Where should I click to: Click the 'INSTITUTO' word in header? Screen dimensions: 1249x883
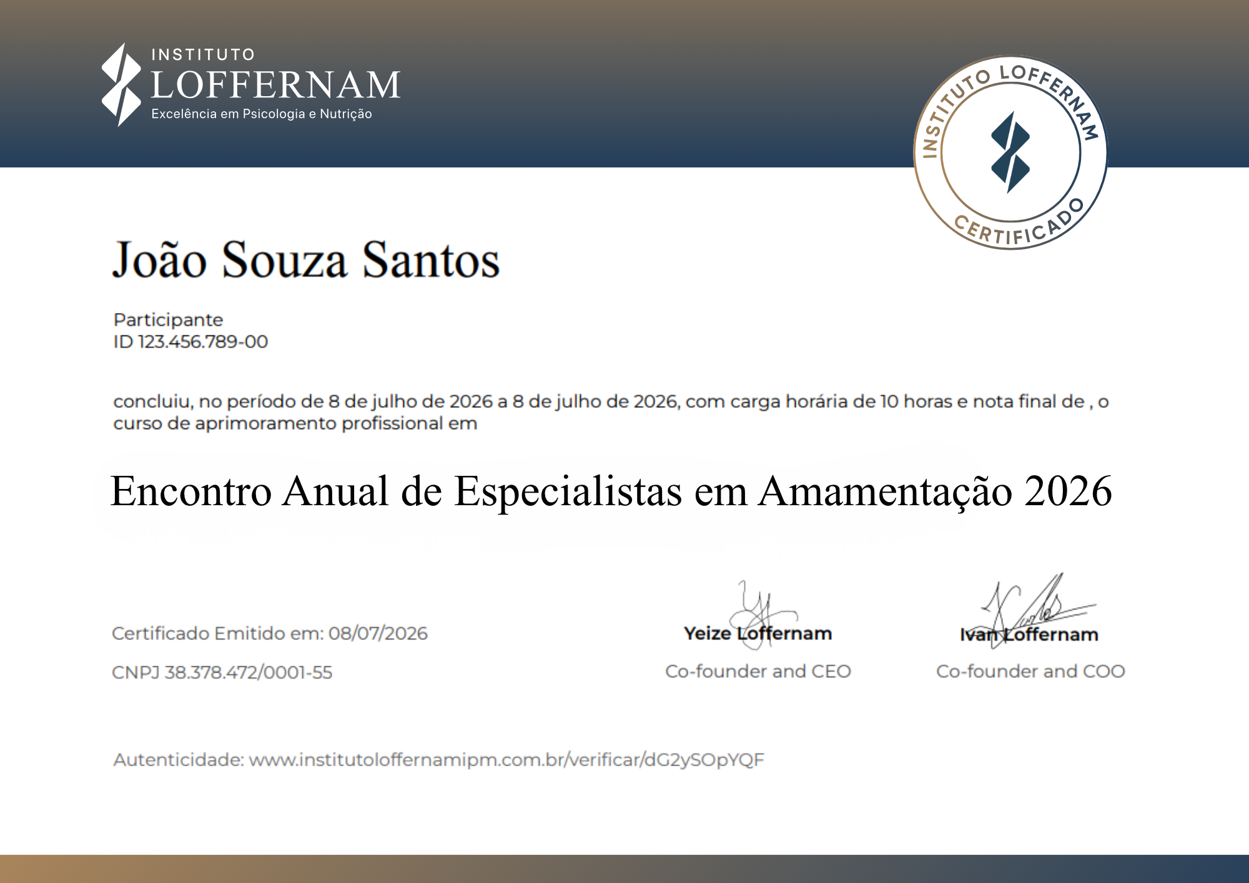(203, 55)
